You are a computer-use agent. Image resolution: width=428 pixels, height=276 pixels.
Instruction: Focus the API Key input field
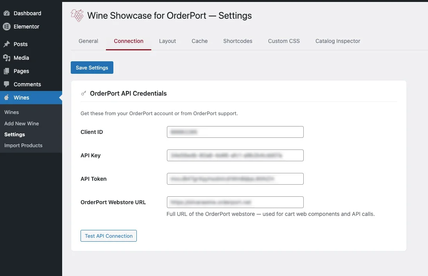(235, 155)
